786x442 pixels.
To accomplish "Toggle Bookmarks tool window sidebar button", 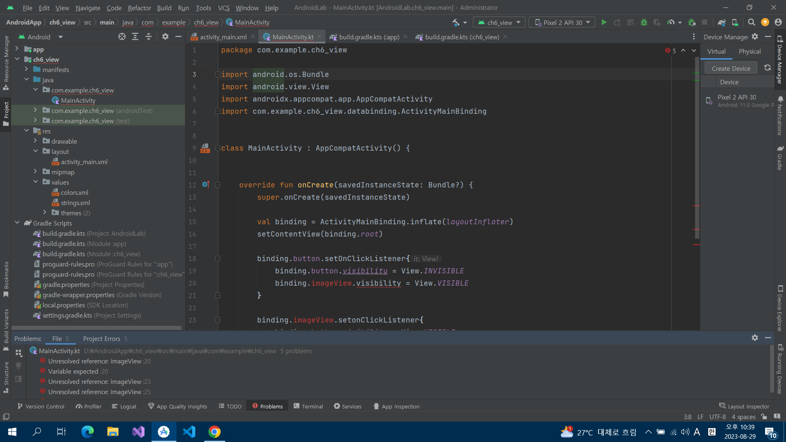I will 6,279.
